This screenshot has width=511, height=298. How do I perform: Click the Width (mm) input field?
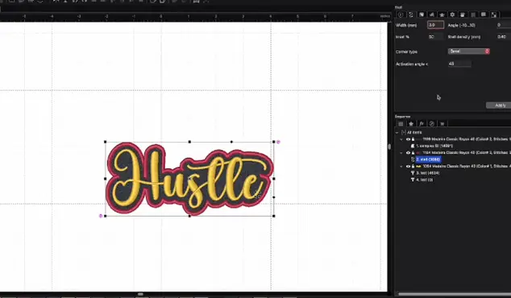[435, 25]
